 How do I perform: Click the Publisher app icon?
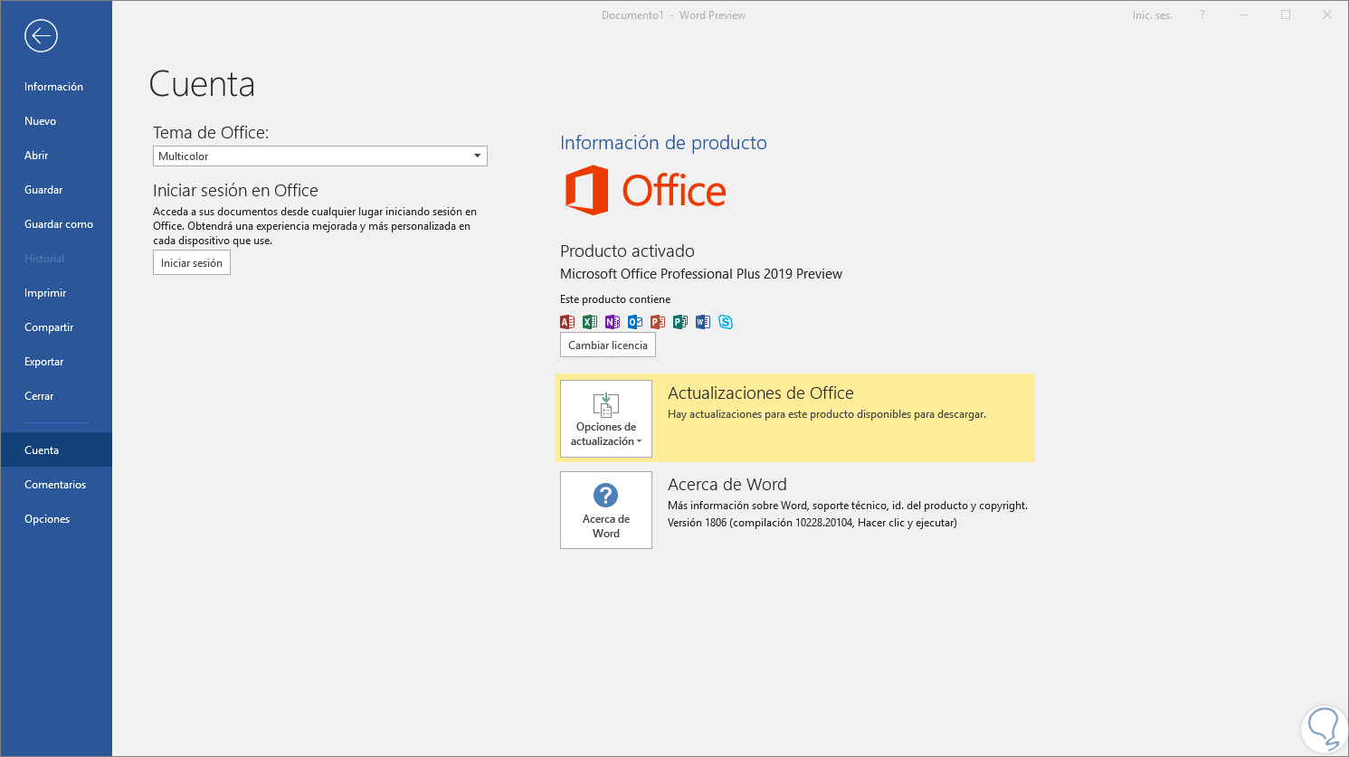click(680, 322)
